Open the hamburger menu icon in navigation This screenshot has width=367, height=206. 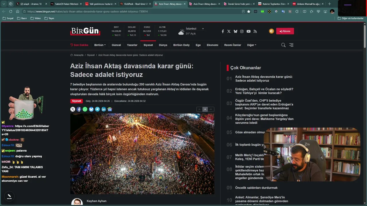[x=291, y=45]
